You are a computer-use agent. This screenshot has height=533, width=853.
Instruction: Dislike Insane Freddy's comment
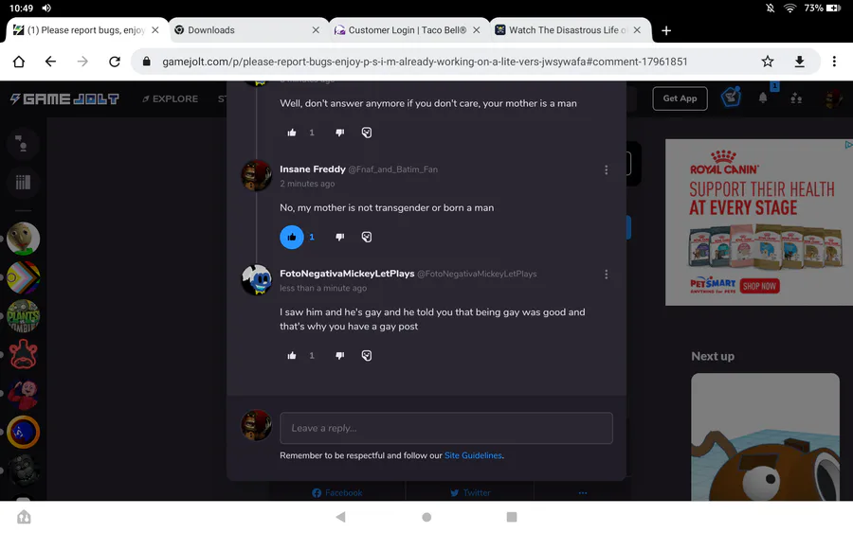click(x=339, y=237)
